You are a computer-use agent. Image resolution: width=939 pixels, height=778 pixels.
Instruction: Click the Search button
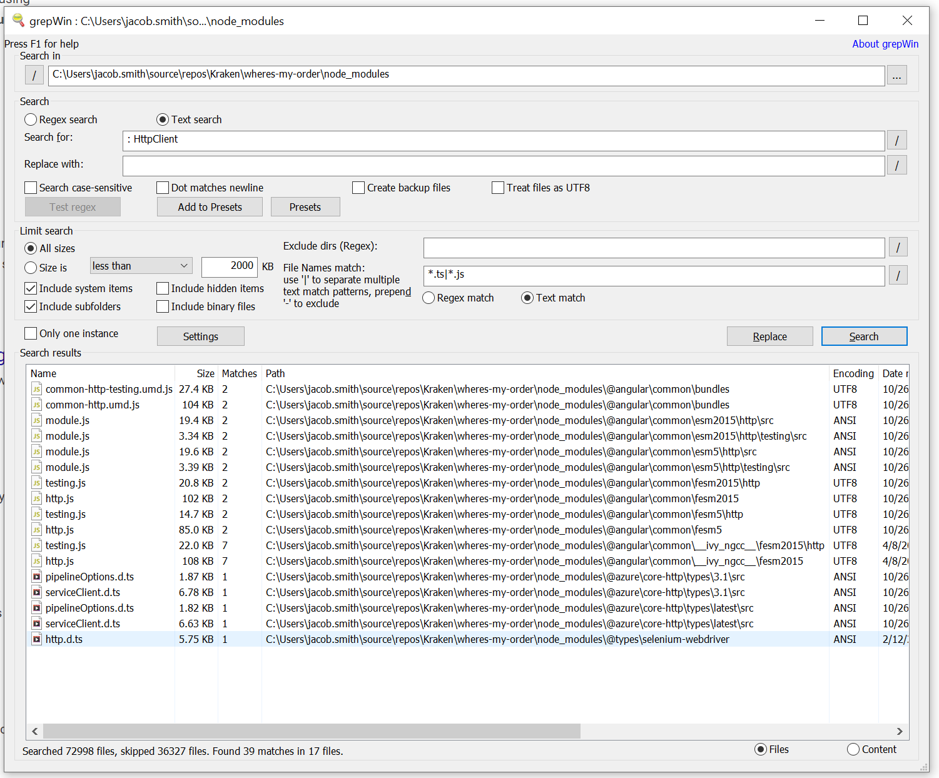tap(864, 336)
